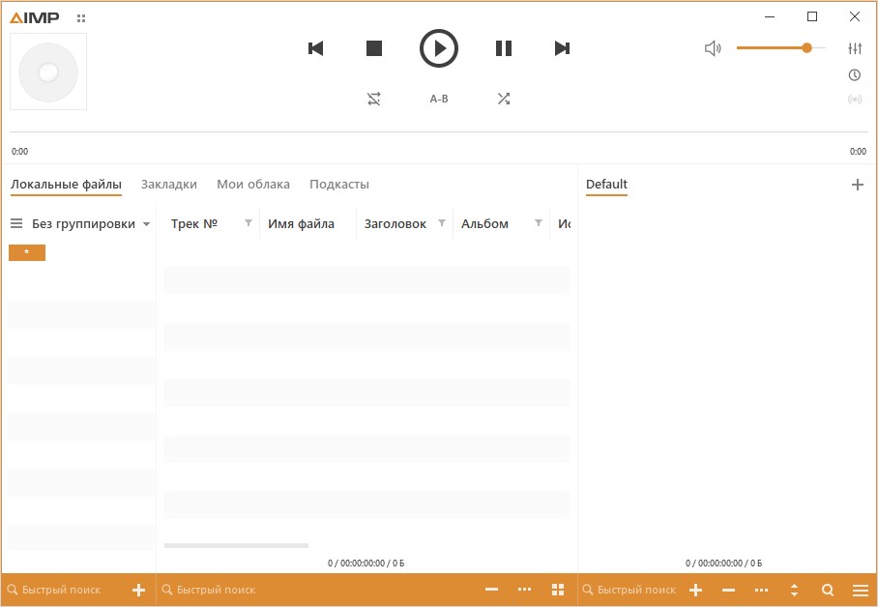Open playlist search magnifier
The width and height of the screenshot is (878, 607).
pos(828,590)
